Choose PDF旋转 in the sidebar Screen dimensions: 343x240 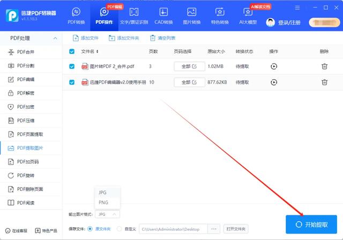(x=31, y=176)
